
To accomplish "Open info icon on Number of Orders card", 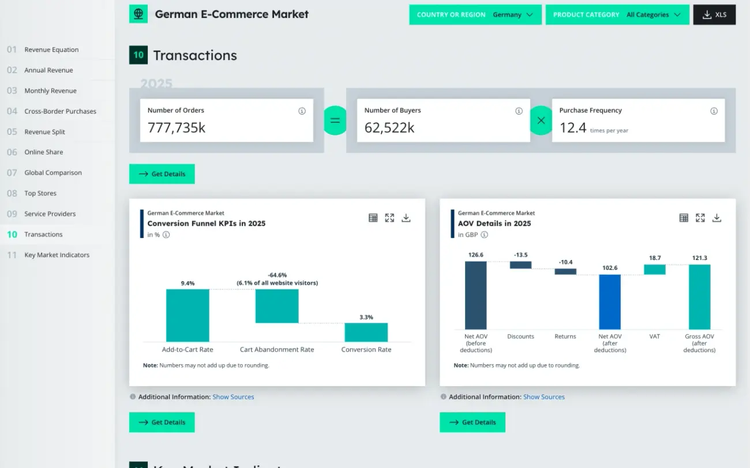I will pos(302,111).
